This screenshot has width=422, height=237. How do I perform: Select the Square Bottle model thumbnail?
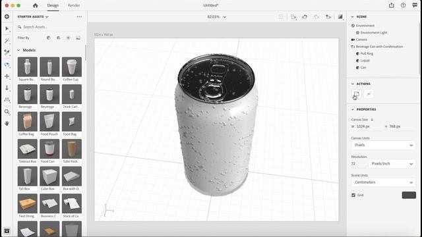28,66
